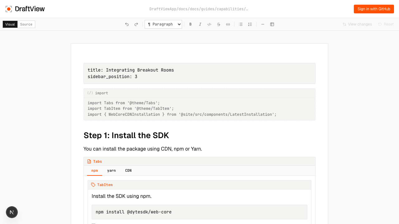The image size is (399, 224).
Task: Click the Tabs component header label
Action: pos(98,161)
